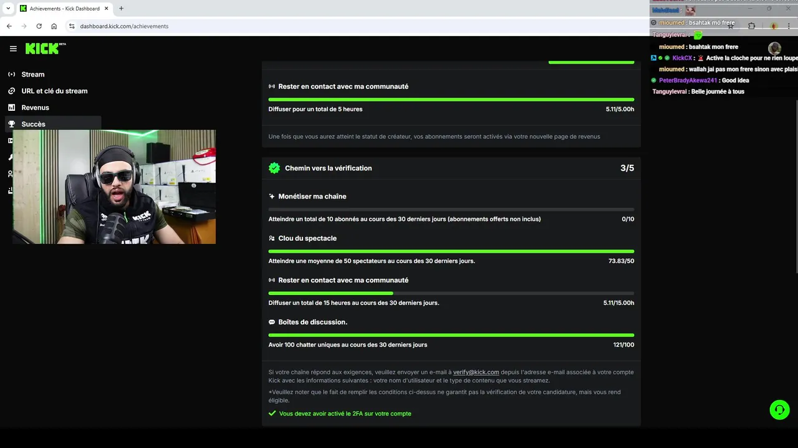Click Avoir 100 chatter uniques text
The image size is (798, 448).
point(348,345)
